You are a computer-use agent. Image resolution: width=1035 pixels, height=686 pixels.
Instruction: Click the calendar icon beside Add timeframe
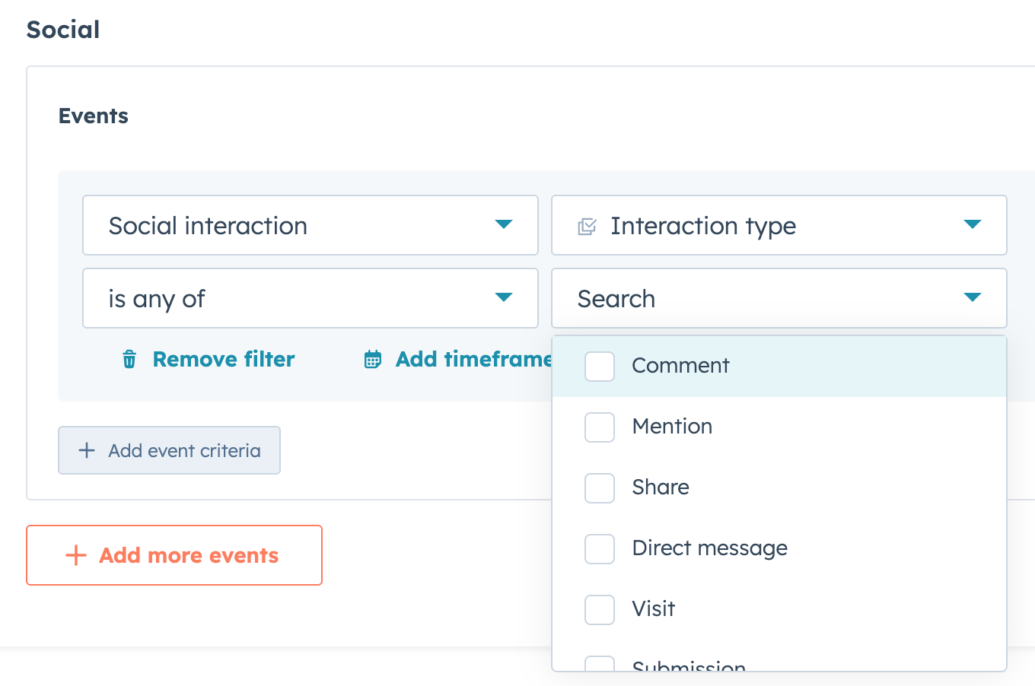click(x=372, y=359)
